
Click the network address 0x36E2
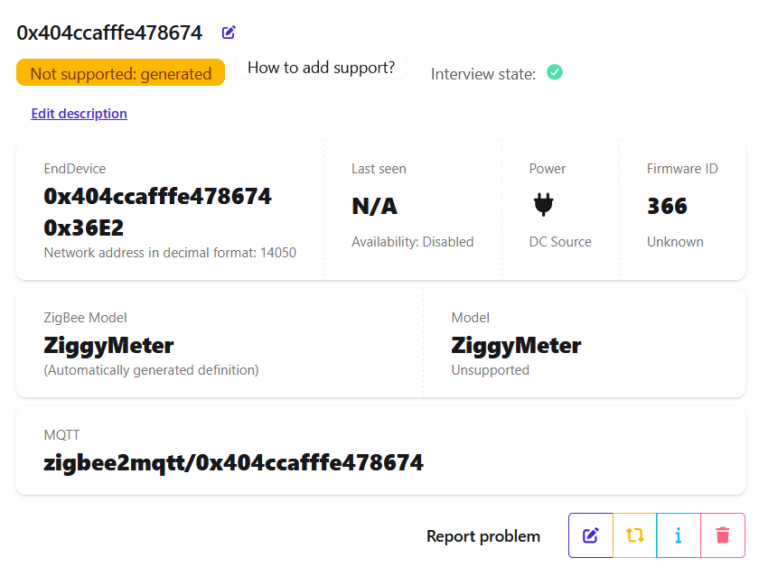click(84, 228)
